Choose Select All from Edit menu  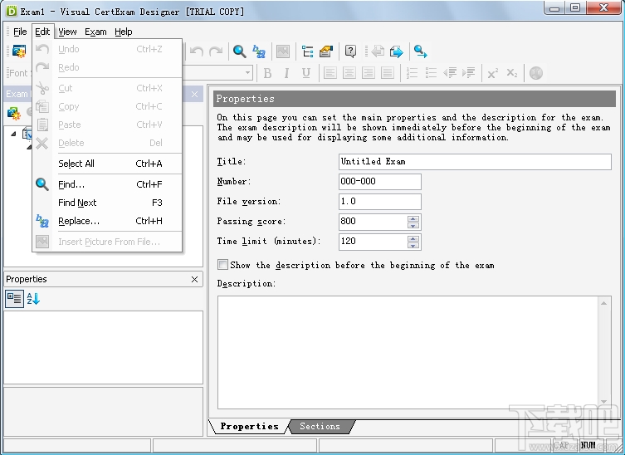(107, 164)
